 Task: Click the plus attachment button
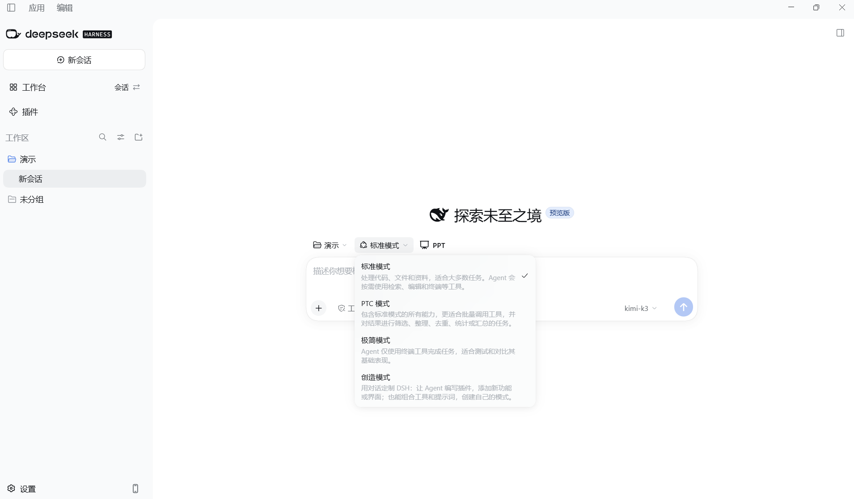point(318,308)
